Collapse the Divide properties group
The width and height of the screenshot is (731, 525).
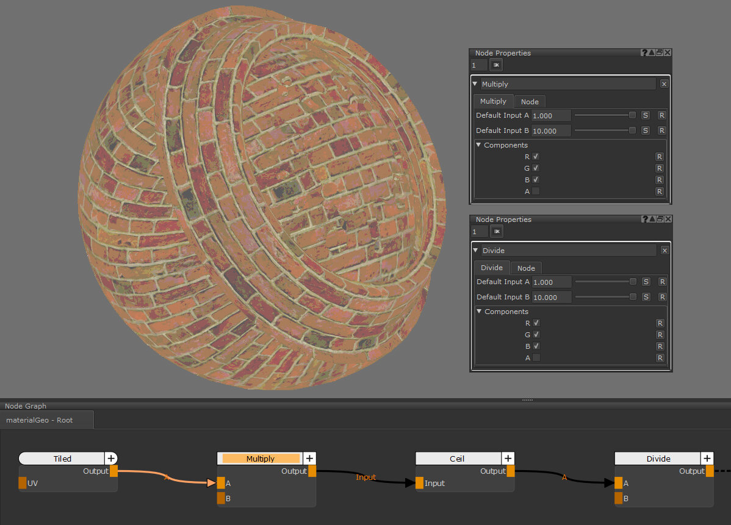tap(475, 251)
